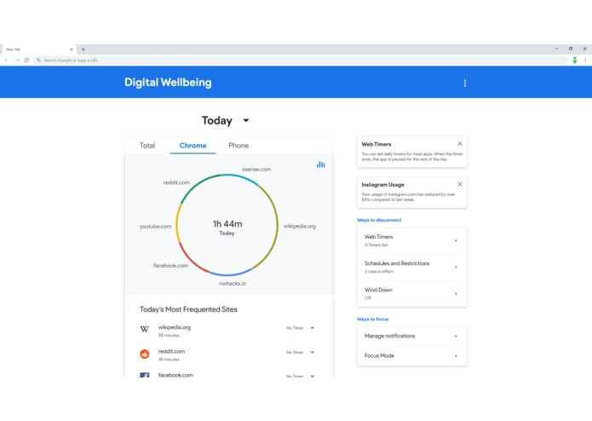
Task: Open the No Timer dropdown for reddit.com
Action: coord(300,352)
